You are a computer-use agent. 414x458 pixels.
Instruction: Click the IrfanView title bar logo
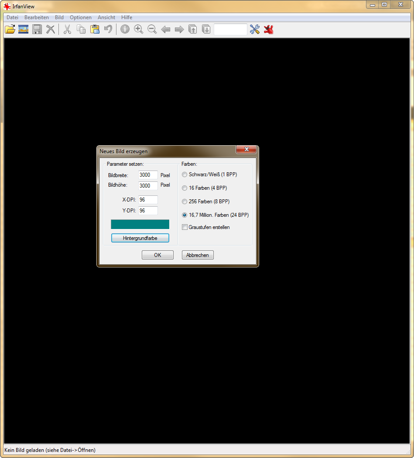7,6
